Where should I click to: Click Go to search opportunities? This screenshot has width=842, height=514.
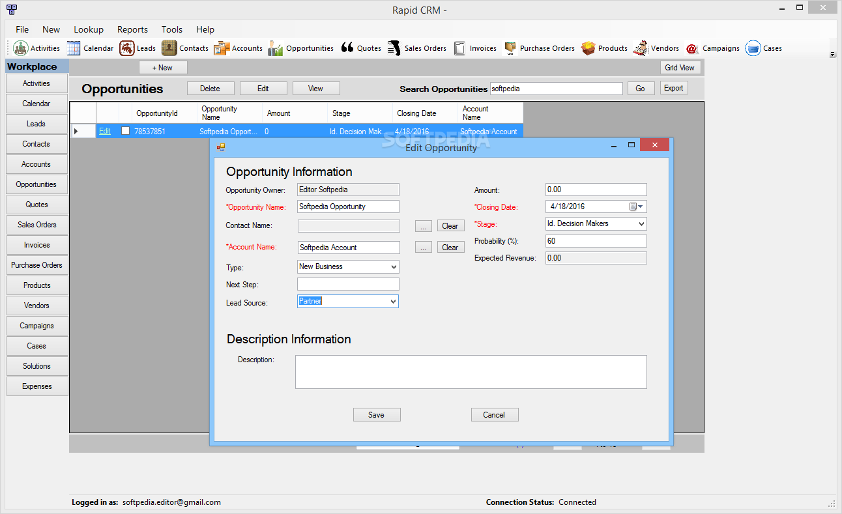coord(641,89)
